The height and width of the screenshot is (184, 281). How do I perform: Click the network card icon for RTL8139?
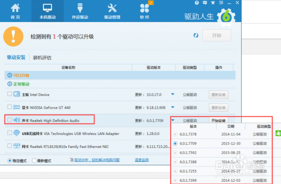pyautogui.click(x=17, y=146)
